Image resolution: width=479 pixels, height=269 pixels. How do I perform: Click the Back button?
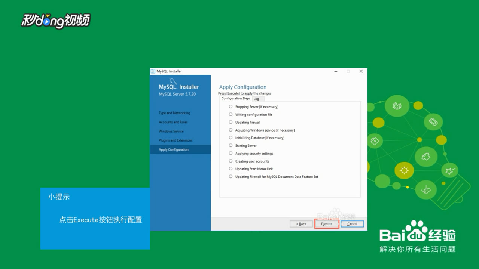[301, 224]
